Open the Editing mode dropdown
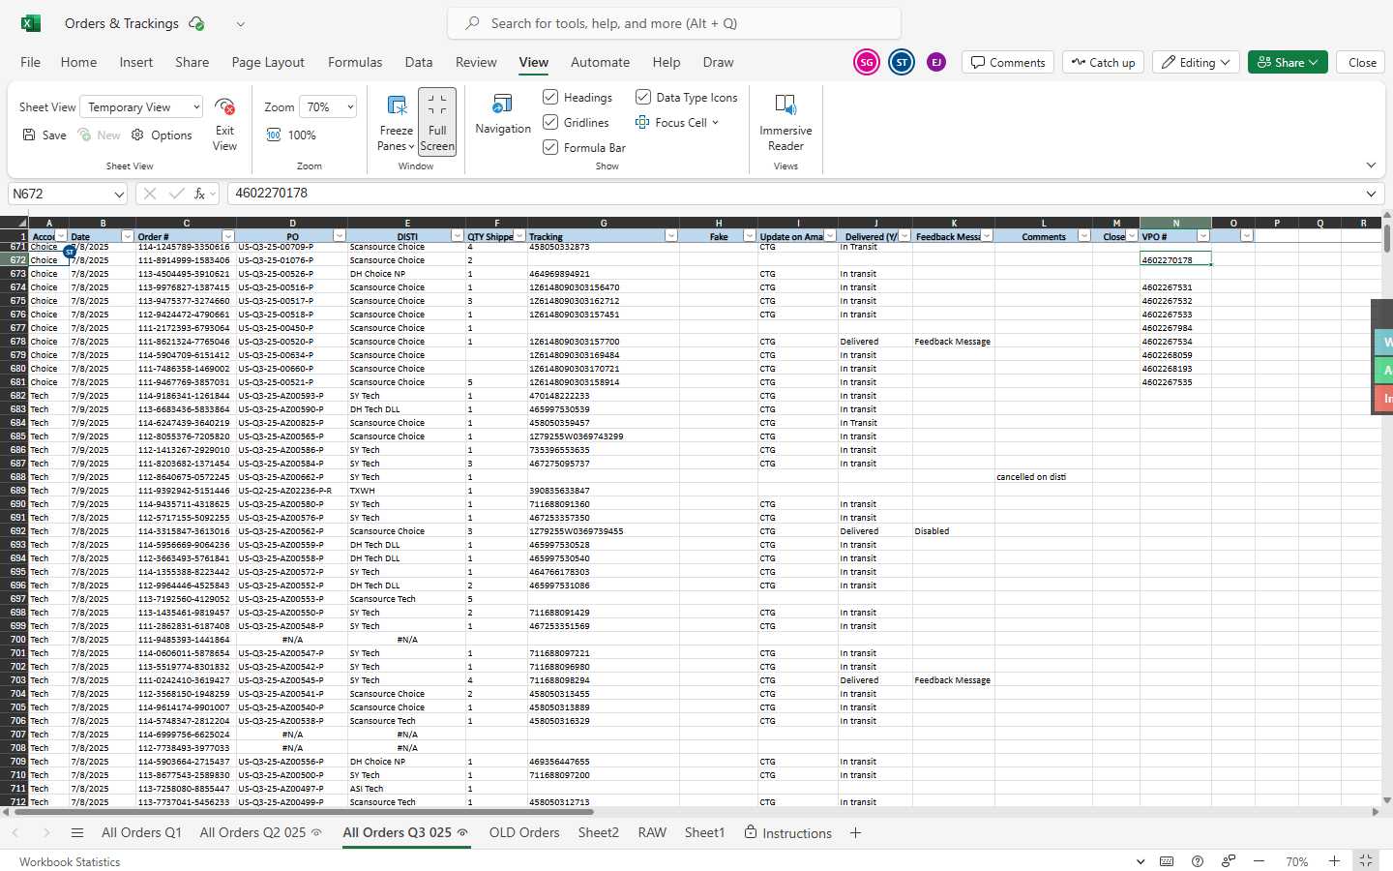1393x871 pixels. pyautogui.click(x=1196, y=62)
